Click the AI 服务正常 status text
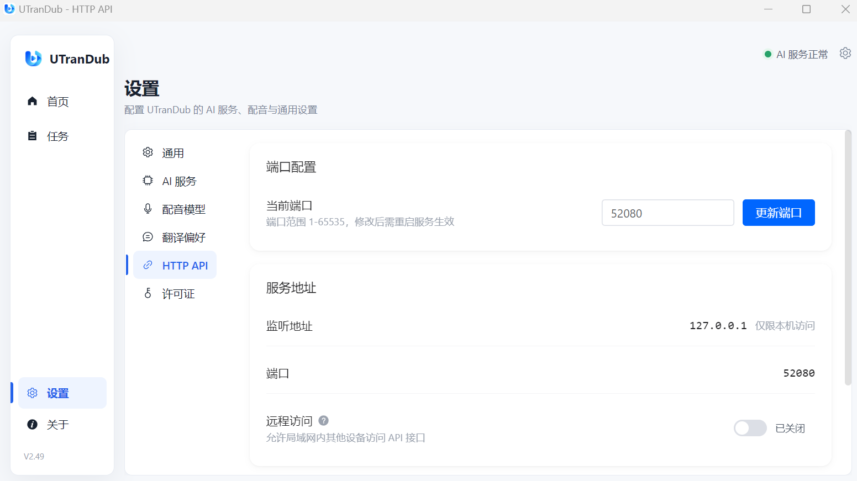 point(802,55)
